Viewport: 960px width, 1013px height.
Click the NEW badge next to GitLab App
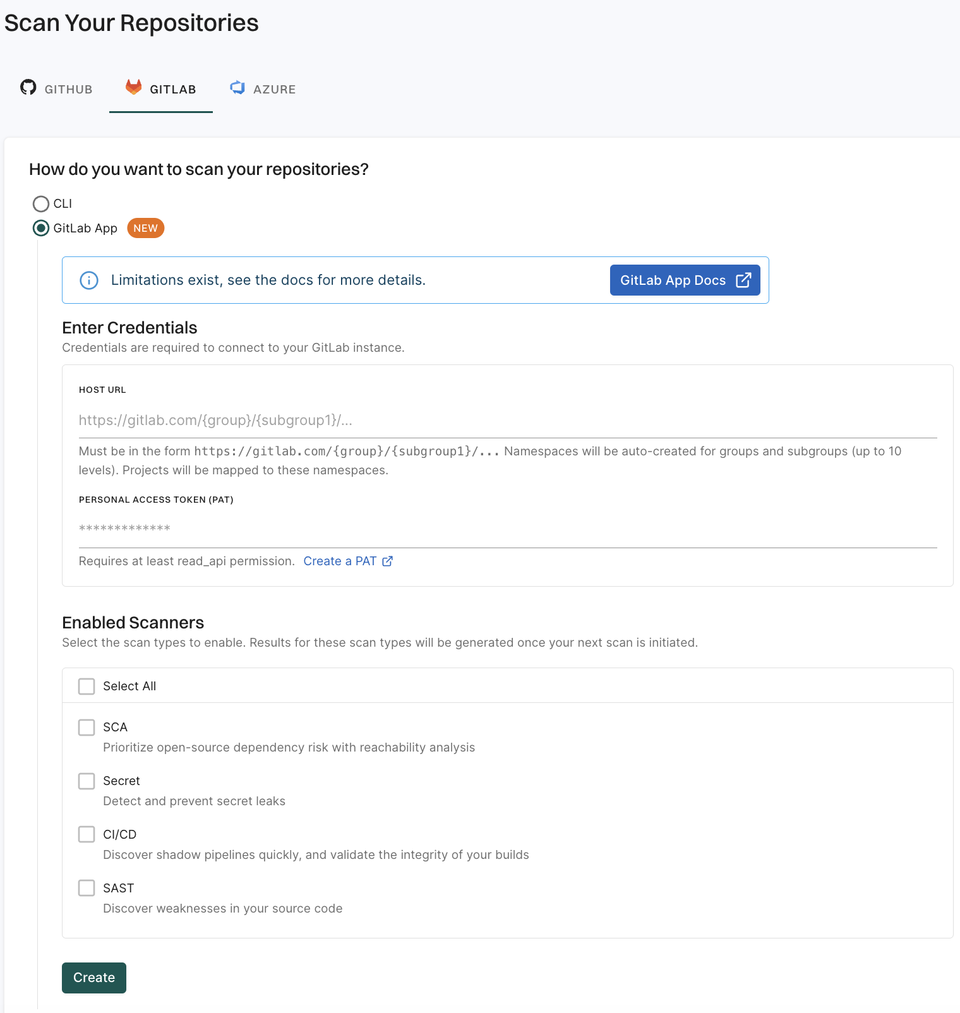coord(146,228)
